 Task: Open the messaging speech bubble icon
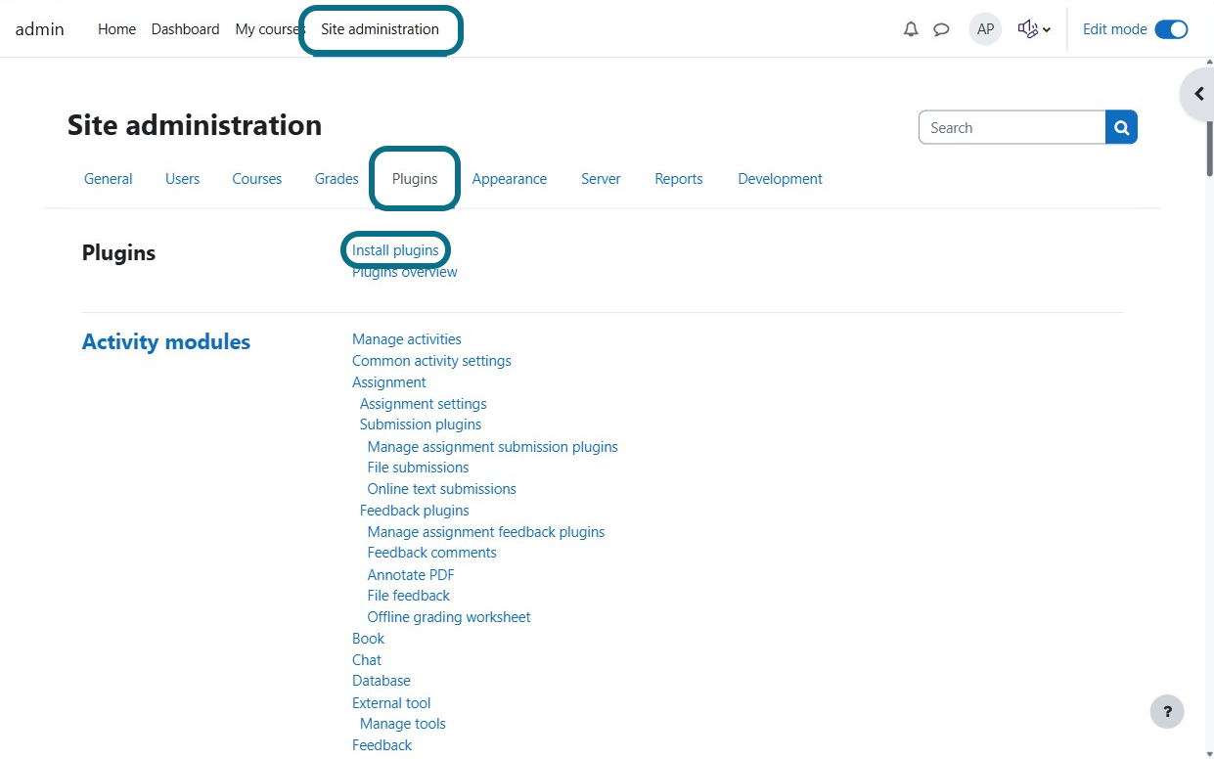(x=941, y=29)
